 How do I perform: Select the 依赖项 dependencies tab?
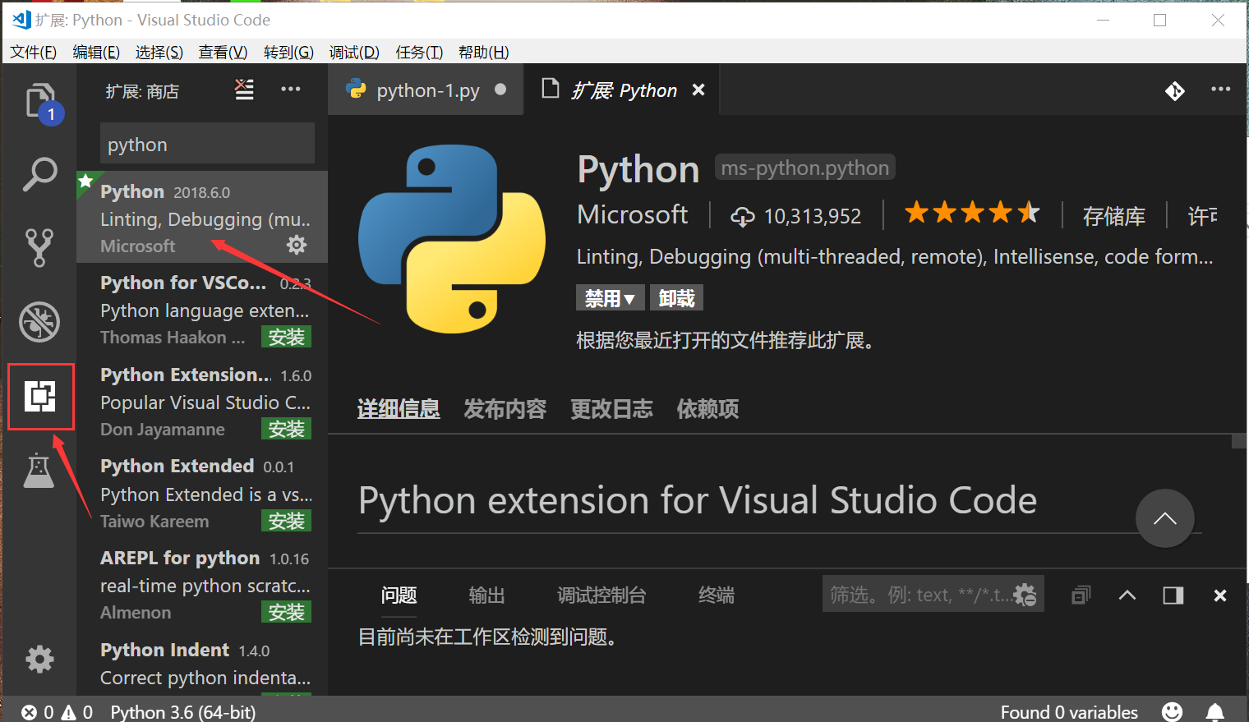tap(707, 408)
